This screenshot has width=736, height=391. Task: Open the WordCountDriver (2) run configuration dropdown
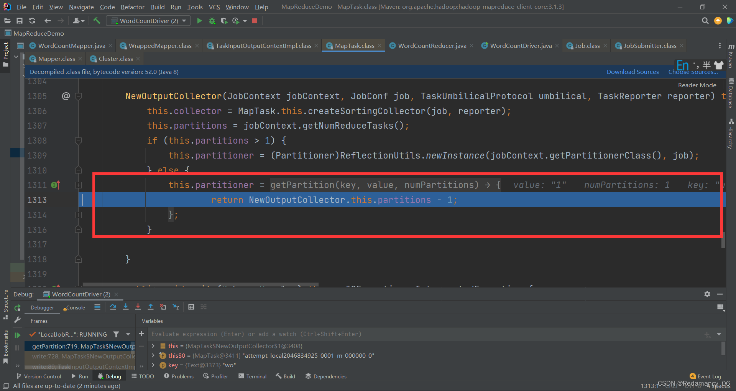(149, 21)
